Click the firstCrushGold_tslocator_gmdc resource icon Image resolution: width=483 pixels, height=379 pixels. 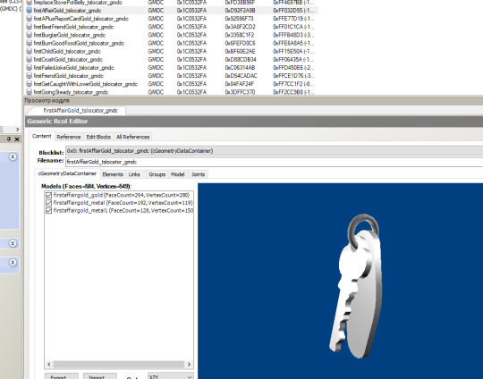click(30, 59)
